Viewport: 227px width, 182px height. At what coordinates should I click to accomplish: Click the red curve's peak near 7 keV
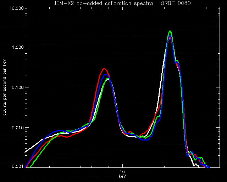104,69
